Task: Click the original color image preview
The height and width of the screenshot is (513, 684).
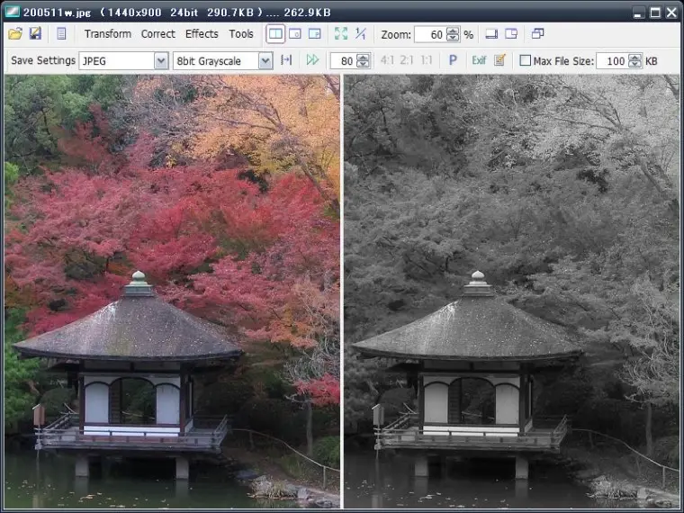Action: [172, 291]
